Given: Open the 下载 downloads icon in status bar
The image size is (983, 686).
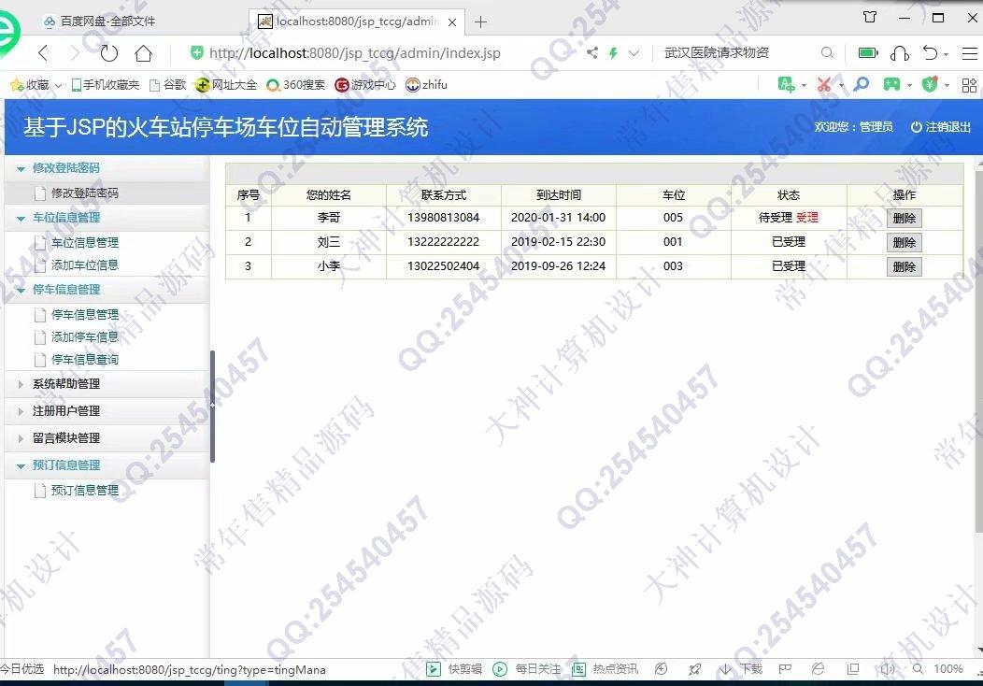Looking at the screenshot, I should tap(725, 669).
